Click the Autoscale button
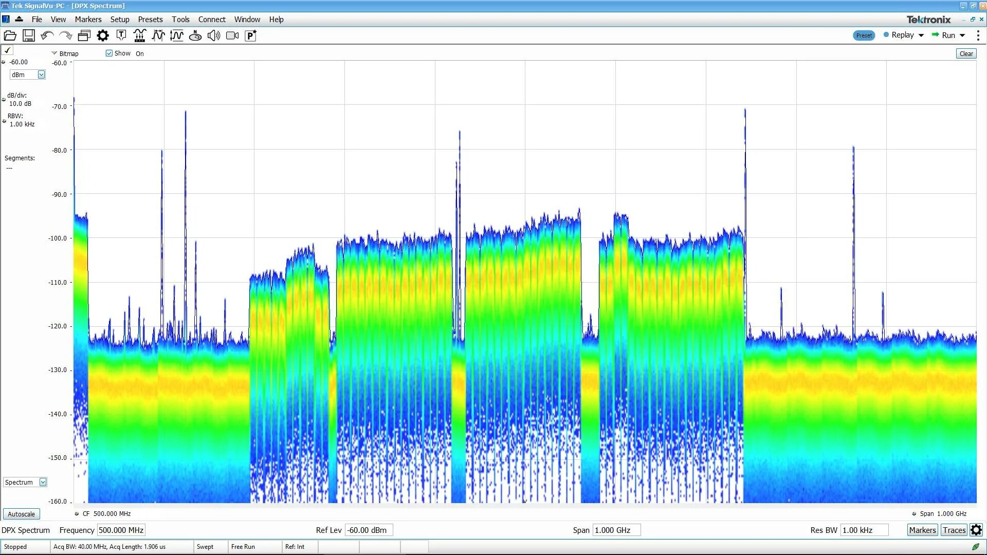Screen dimensions: 987x555 click(21, 514)
